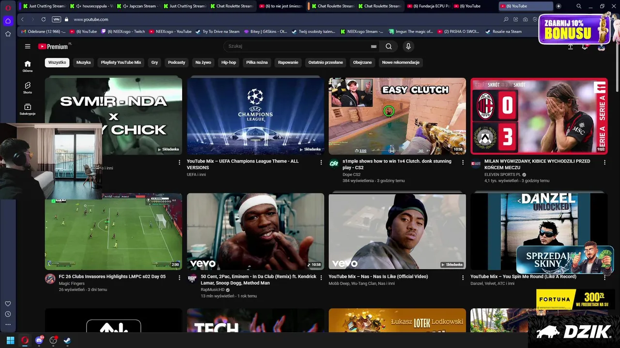Open title 'YouTube Mix – Nas - Nas Is Like'
The width and height of the screenshot is (620, 348).
tap(378, 276)
